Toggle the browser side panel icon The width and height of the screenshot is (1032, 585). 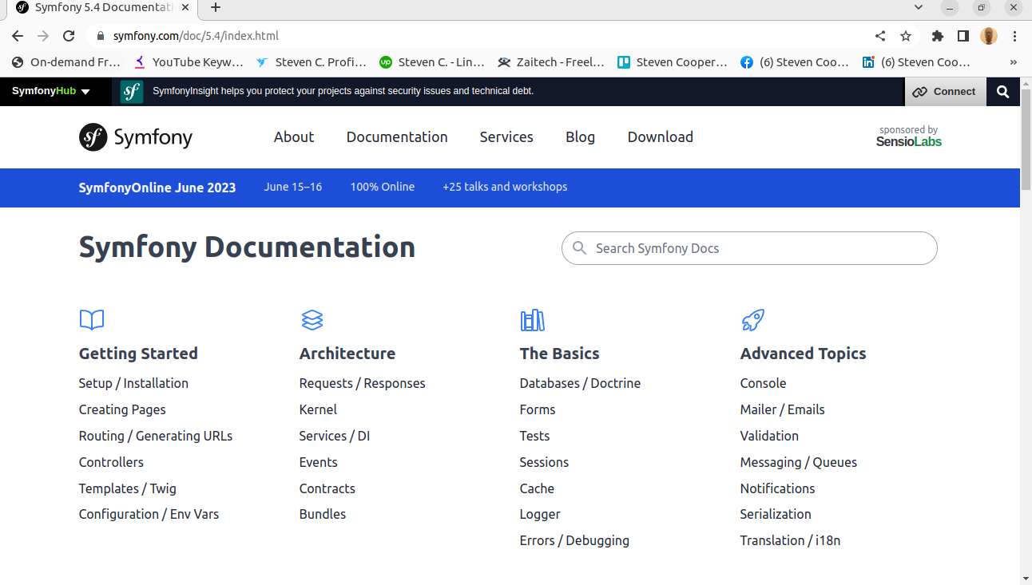[x=963, y=36]
